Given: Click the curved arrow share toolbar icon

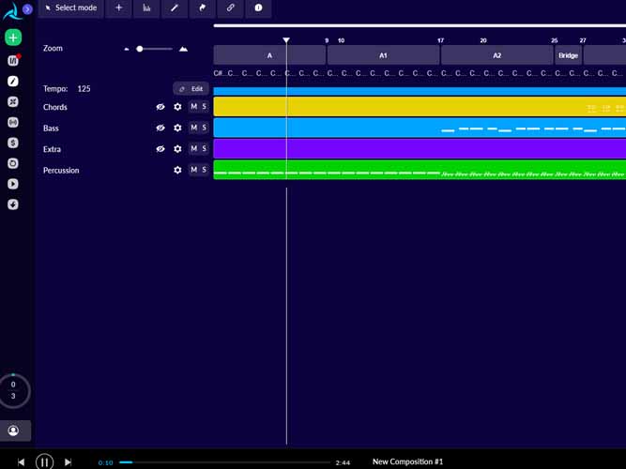Looking at the screenshot, I should (x=203, y=8).
